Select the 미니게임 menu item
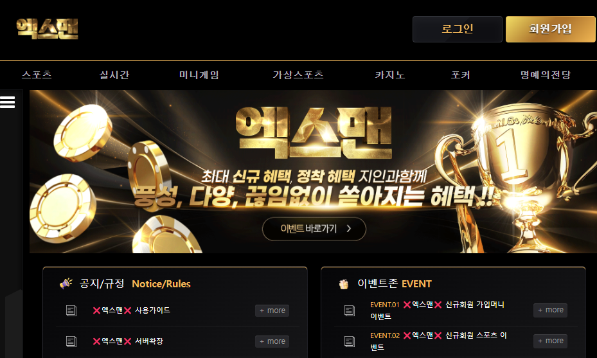 [199, 75]
